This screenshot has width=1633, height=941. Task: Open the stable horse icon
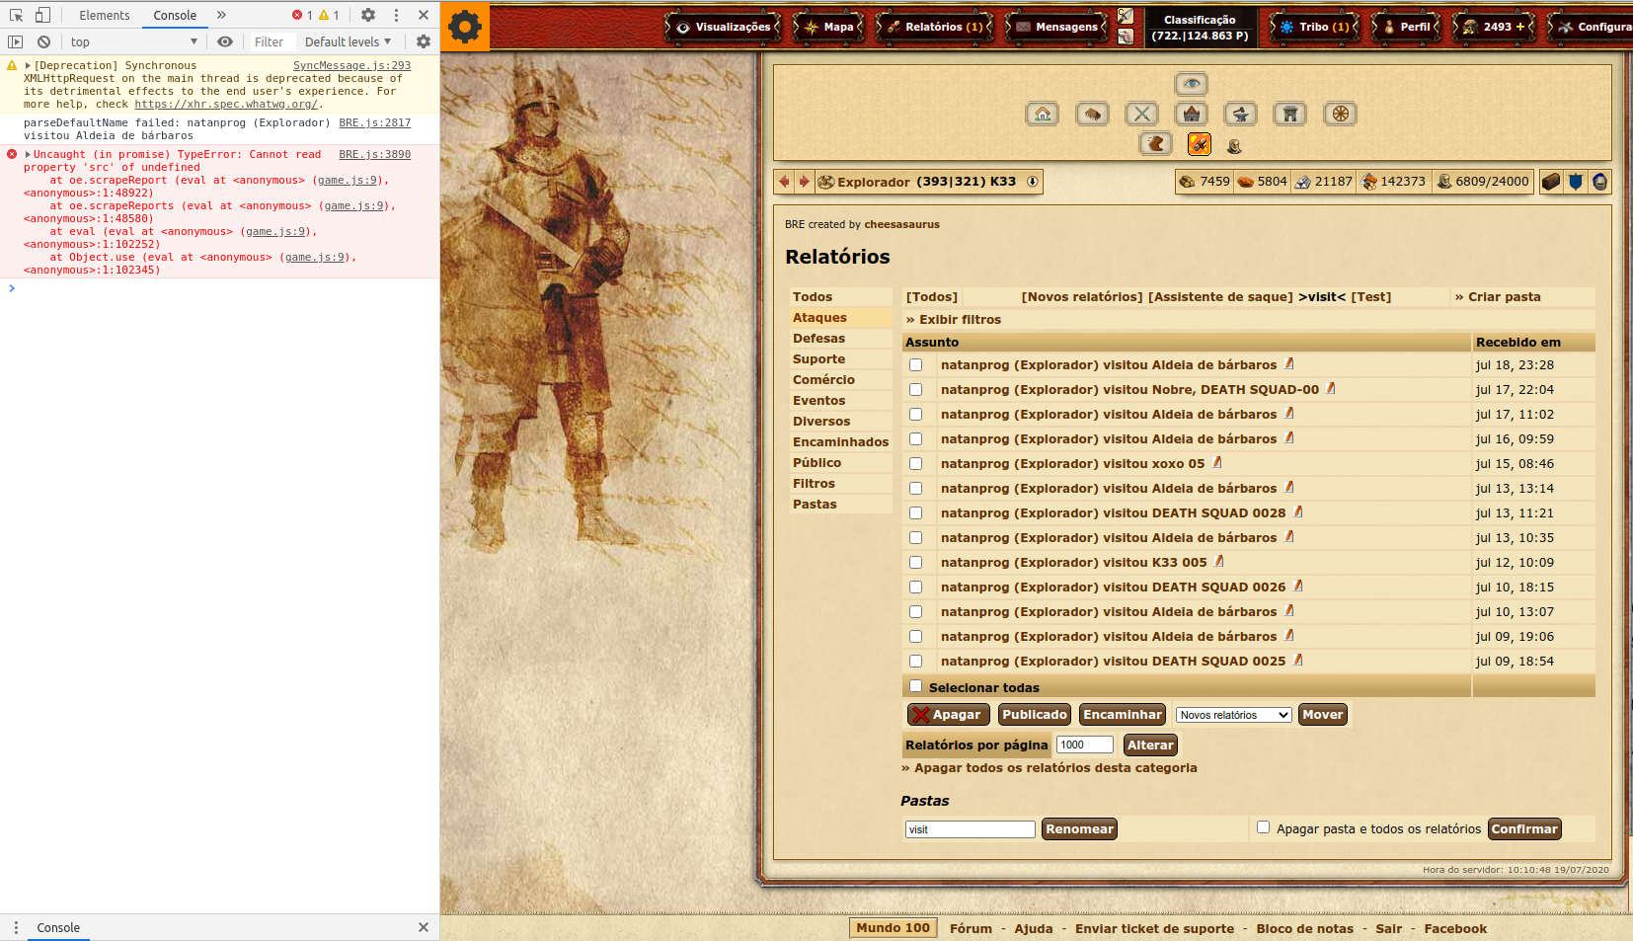pyautogui.click(x=1156, y=144)
